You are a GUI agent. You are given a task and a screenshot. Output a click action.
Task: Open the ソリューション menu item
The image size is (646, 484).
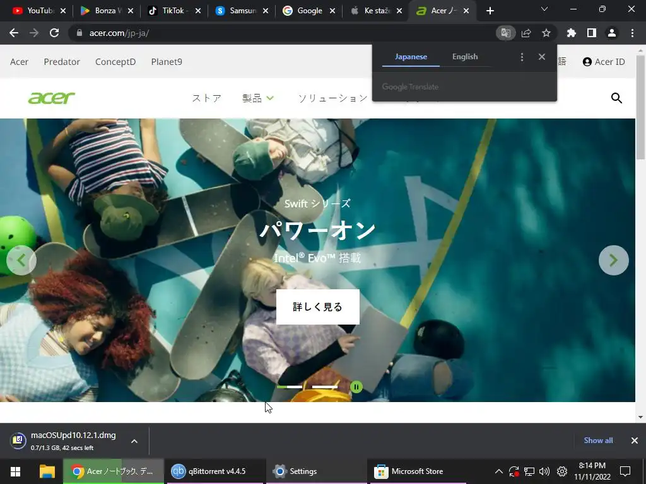333,98
